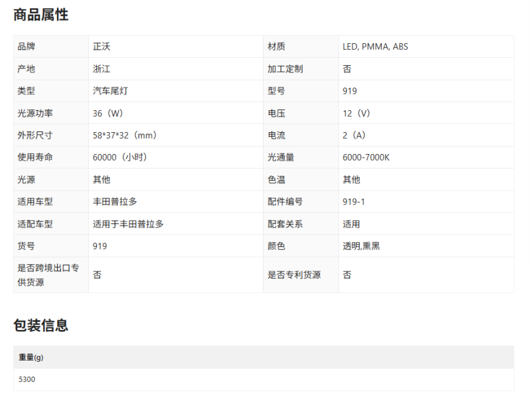Click the material value LED, PMMA, ABS
Image resolution: width=531 pixels, height=409 pixels.
[375, 46]
